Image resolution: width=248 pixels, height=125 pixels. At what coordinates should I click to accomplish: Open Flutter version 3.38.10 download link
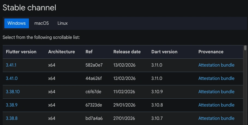[13, 92]
